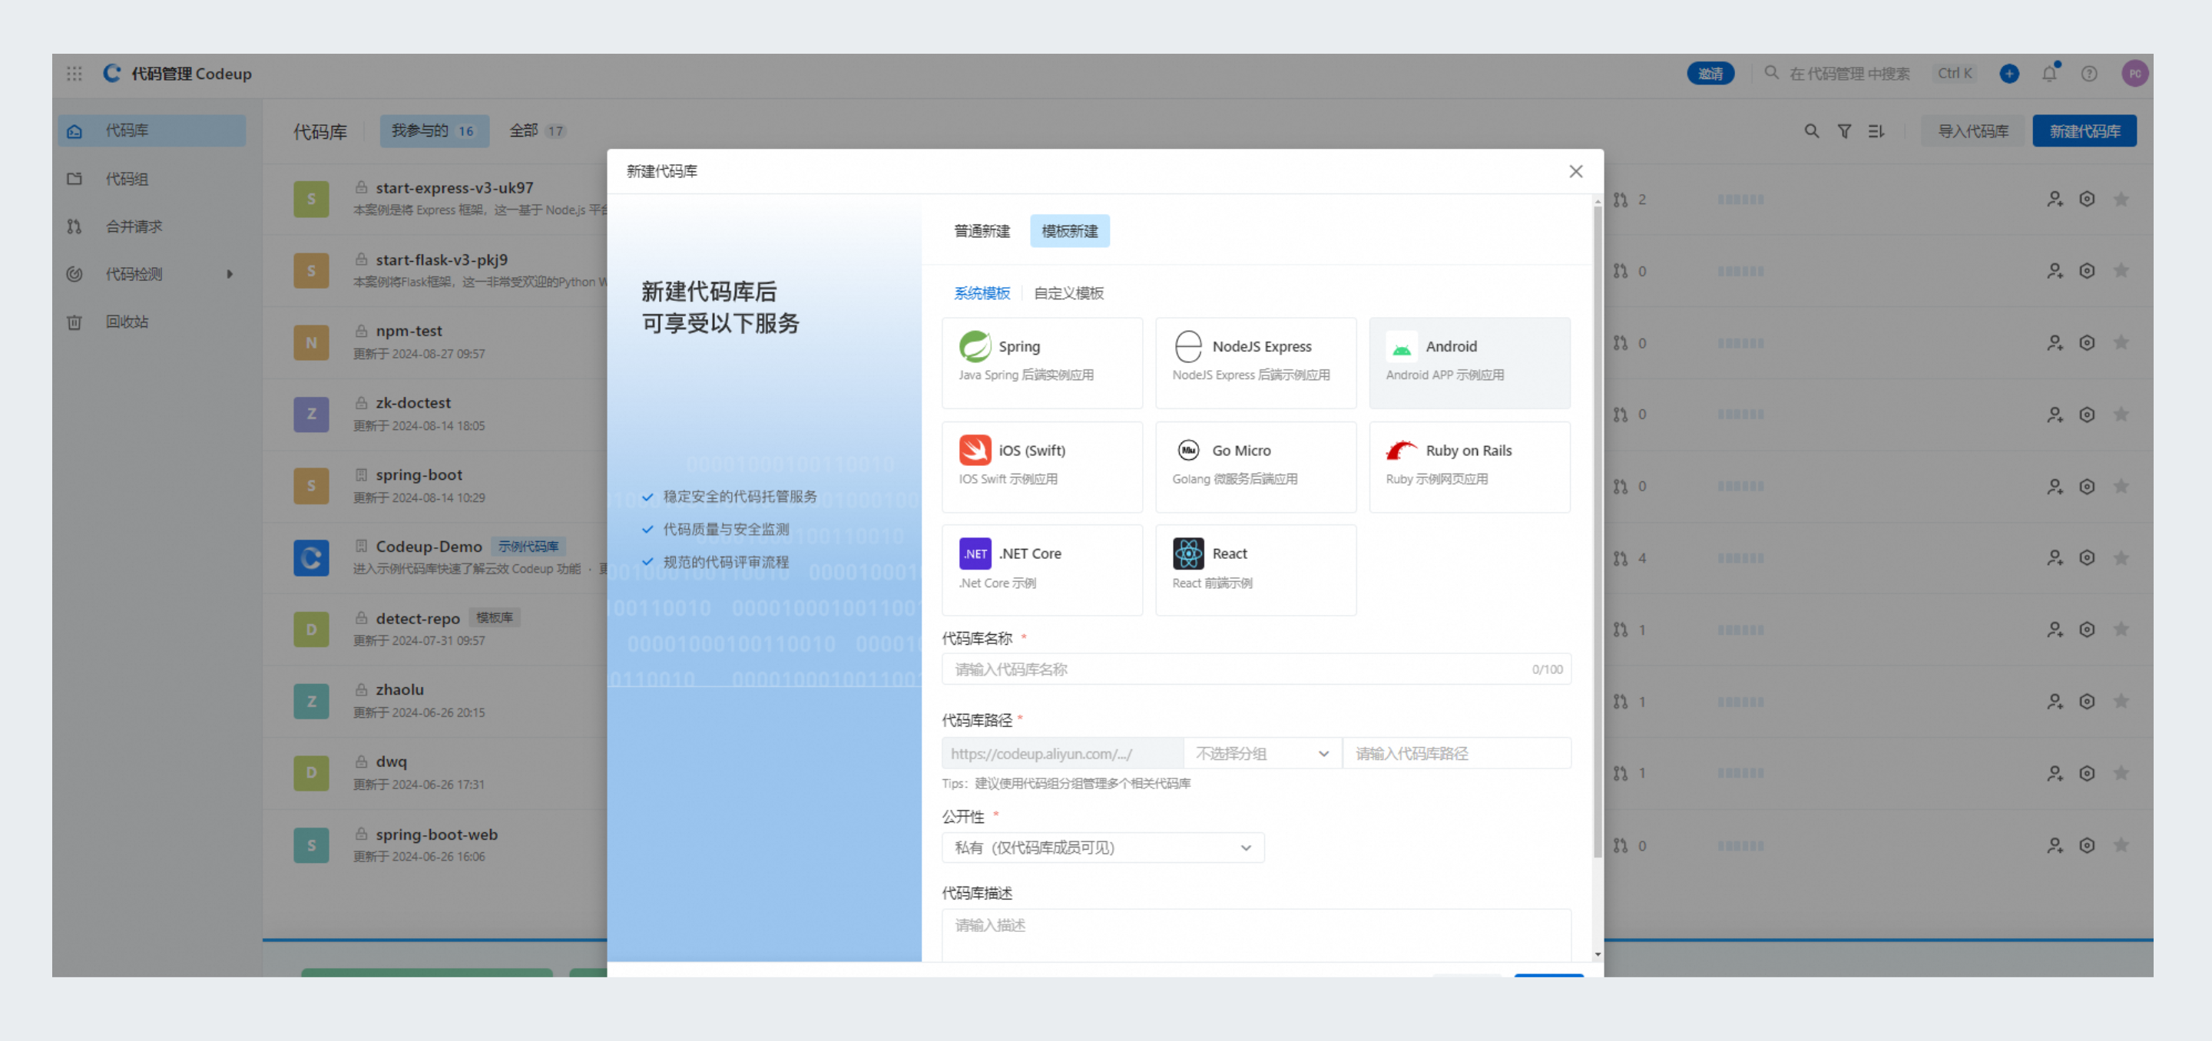The height and width of the screenshot is (1041, 2212).
Task: Open settings icon for spring-boot-web row
Action: (2088, 845)
